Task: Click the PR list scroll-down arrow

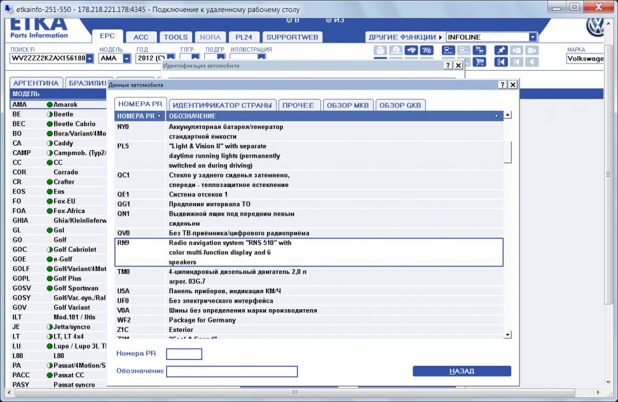Action: click(x=508, y=335)
